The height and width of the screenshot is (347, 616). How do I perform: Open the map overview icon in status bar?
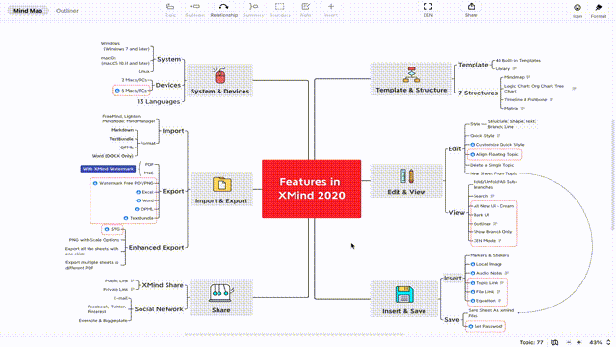tap(554, 342)
